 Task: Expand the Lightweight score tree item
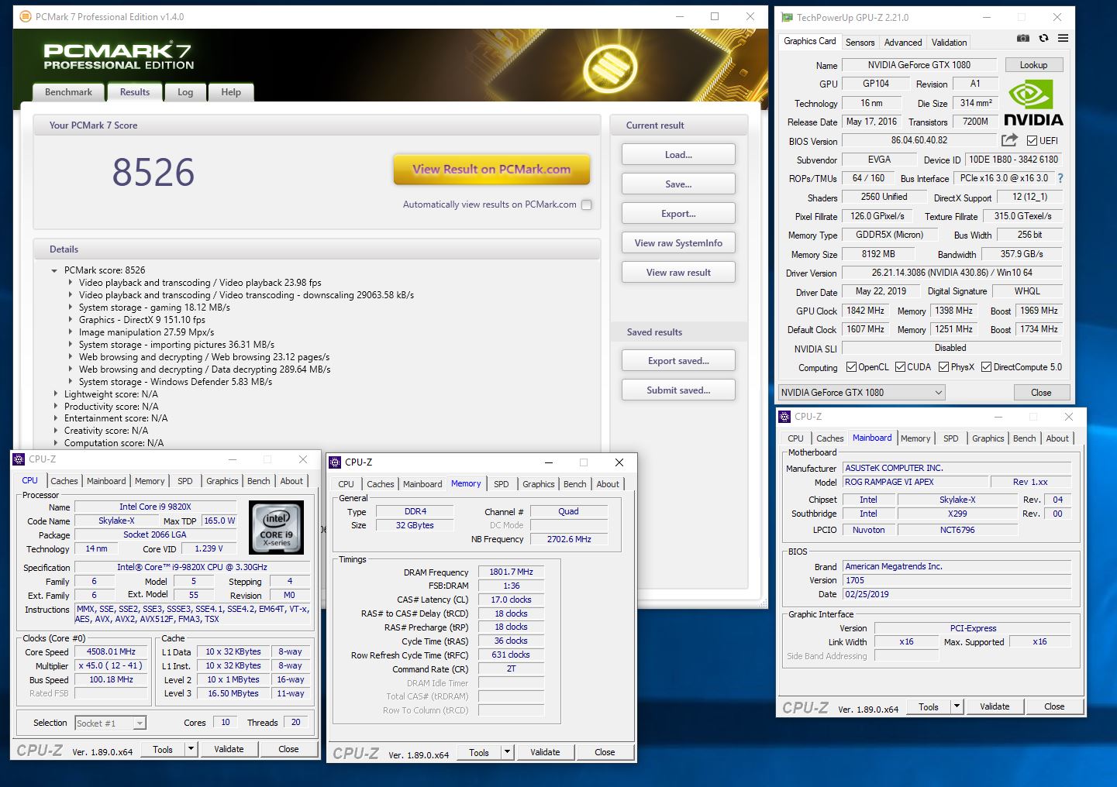click(55, 394)
